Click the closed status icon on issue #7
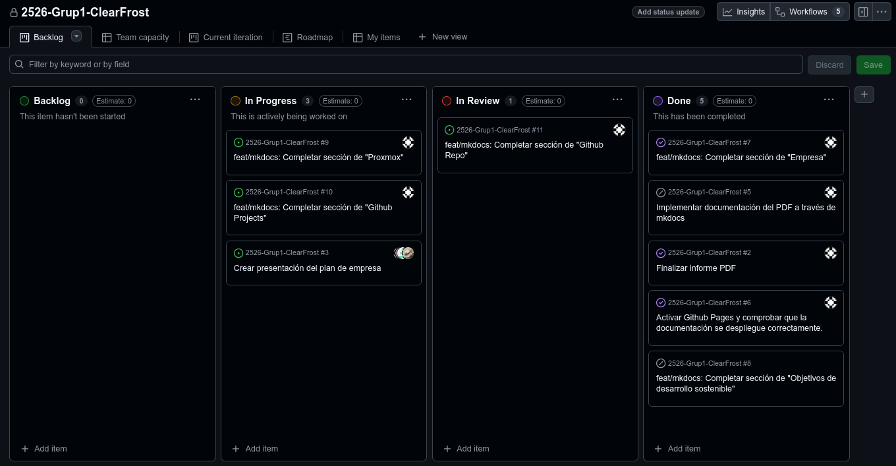 [x=661, y=142]
